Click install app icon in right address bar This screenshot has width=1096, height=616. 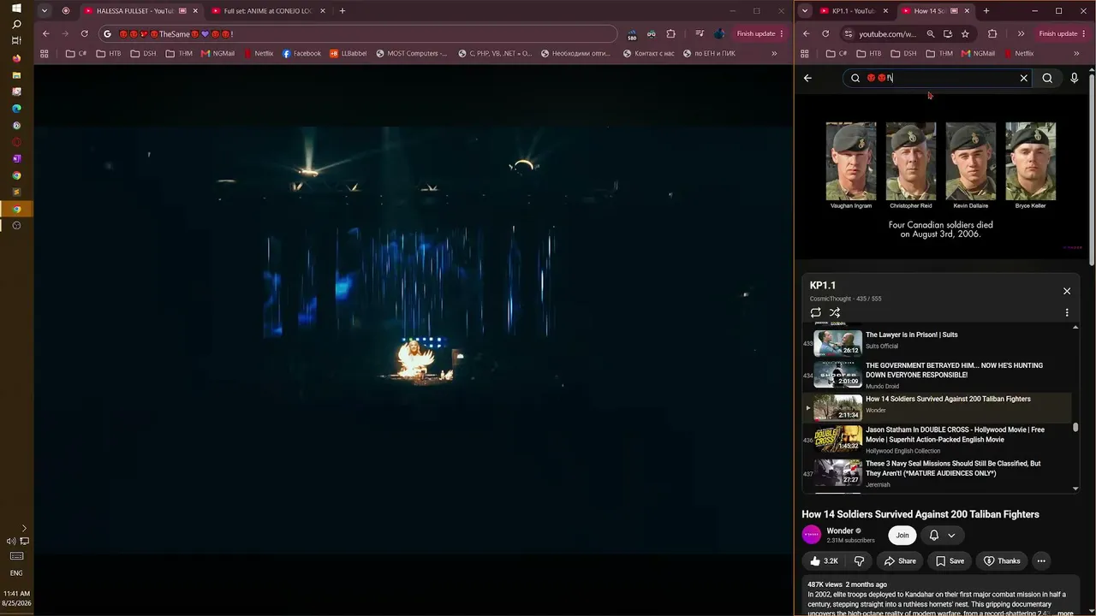click(948, 34)
